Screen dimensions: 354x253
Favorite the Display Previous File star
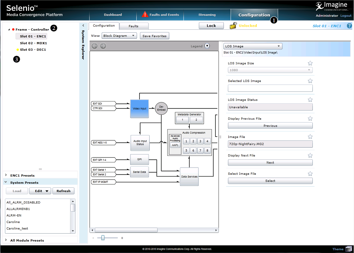click(310, 118)
